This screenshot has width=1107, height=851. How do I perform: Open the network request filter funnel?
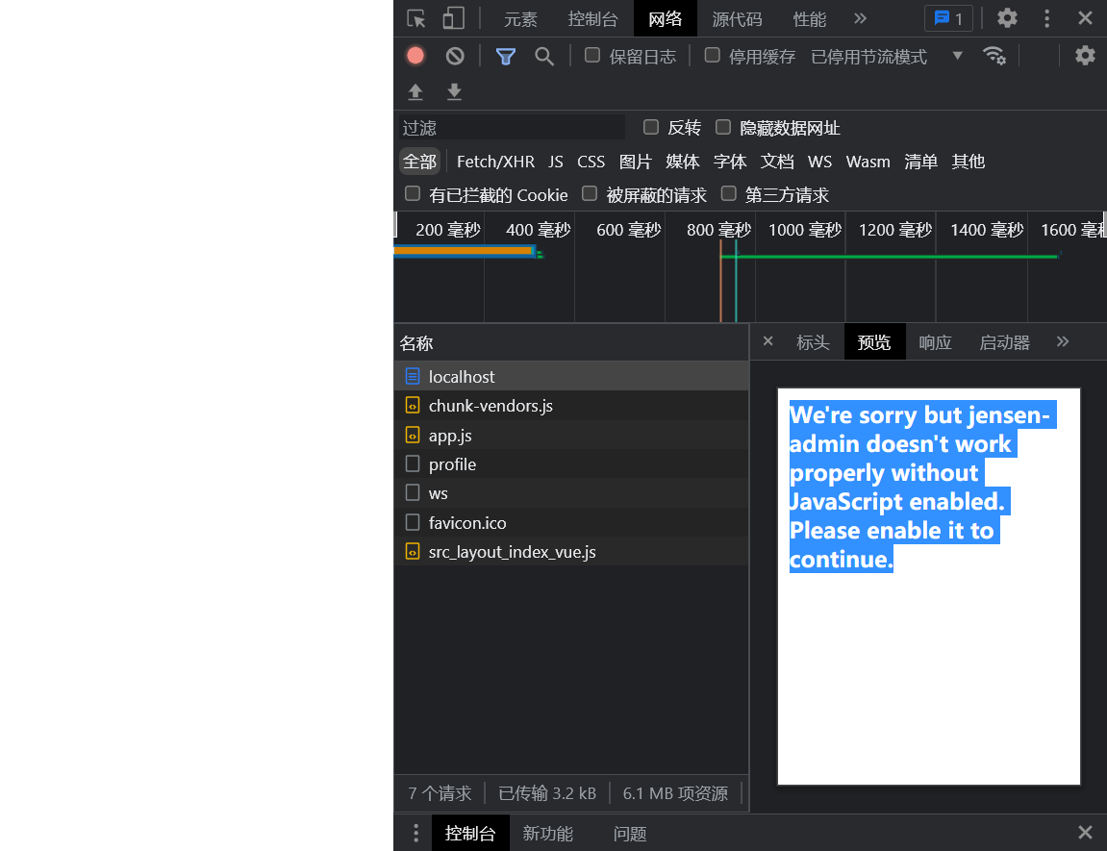(505, 55)
